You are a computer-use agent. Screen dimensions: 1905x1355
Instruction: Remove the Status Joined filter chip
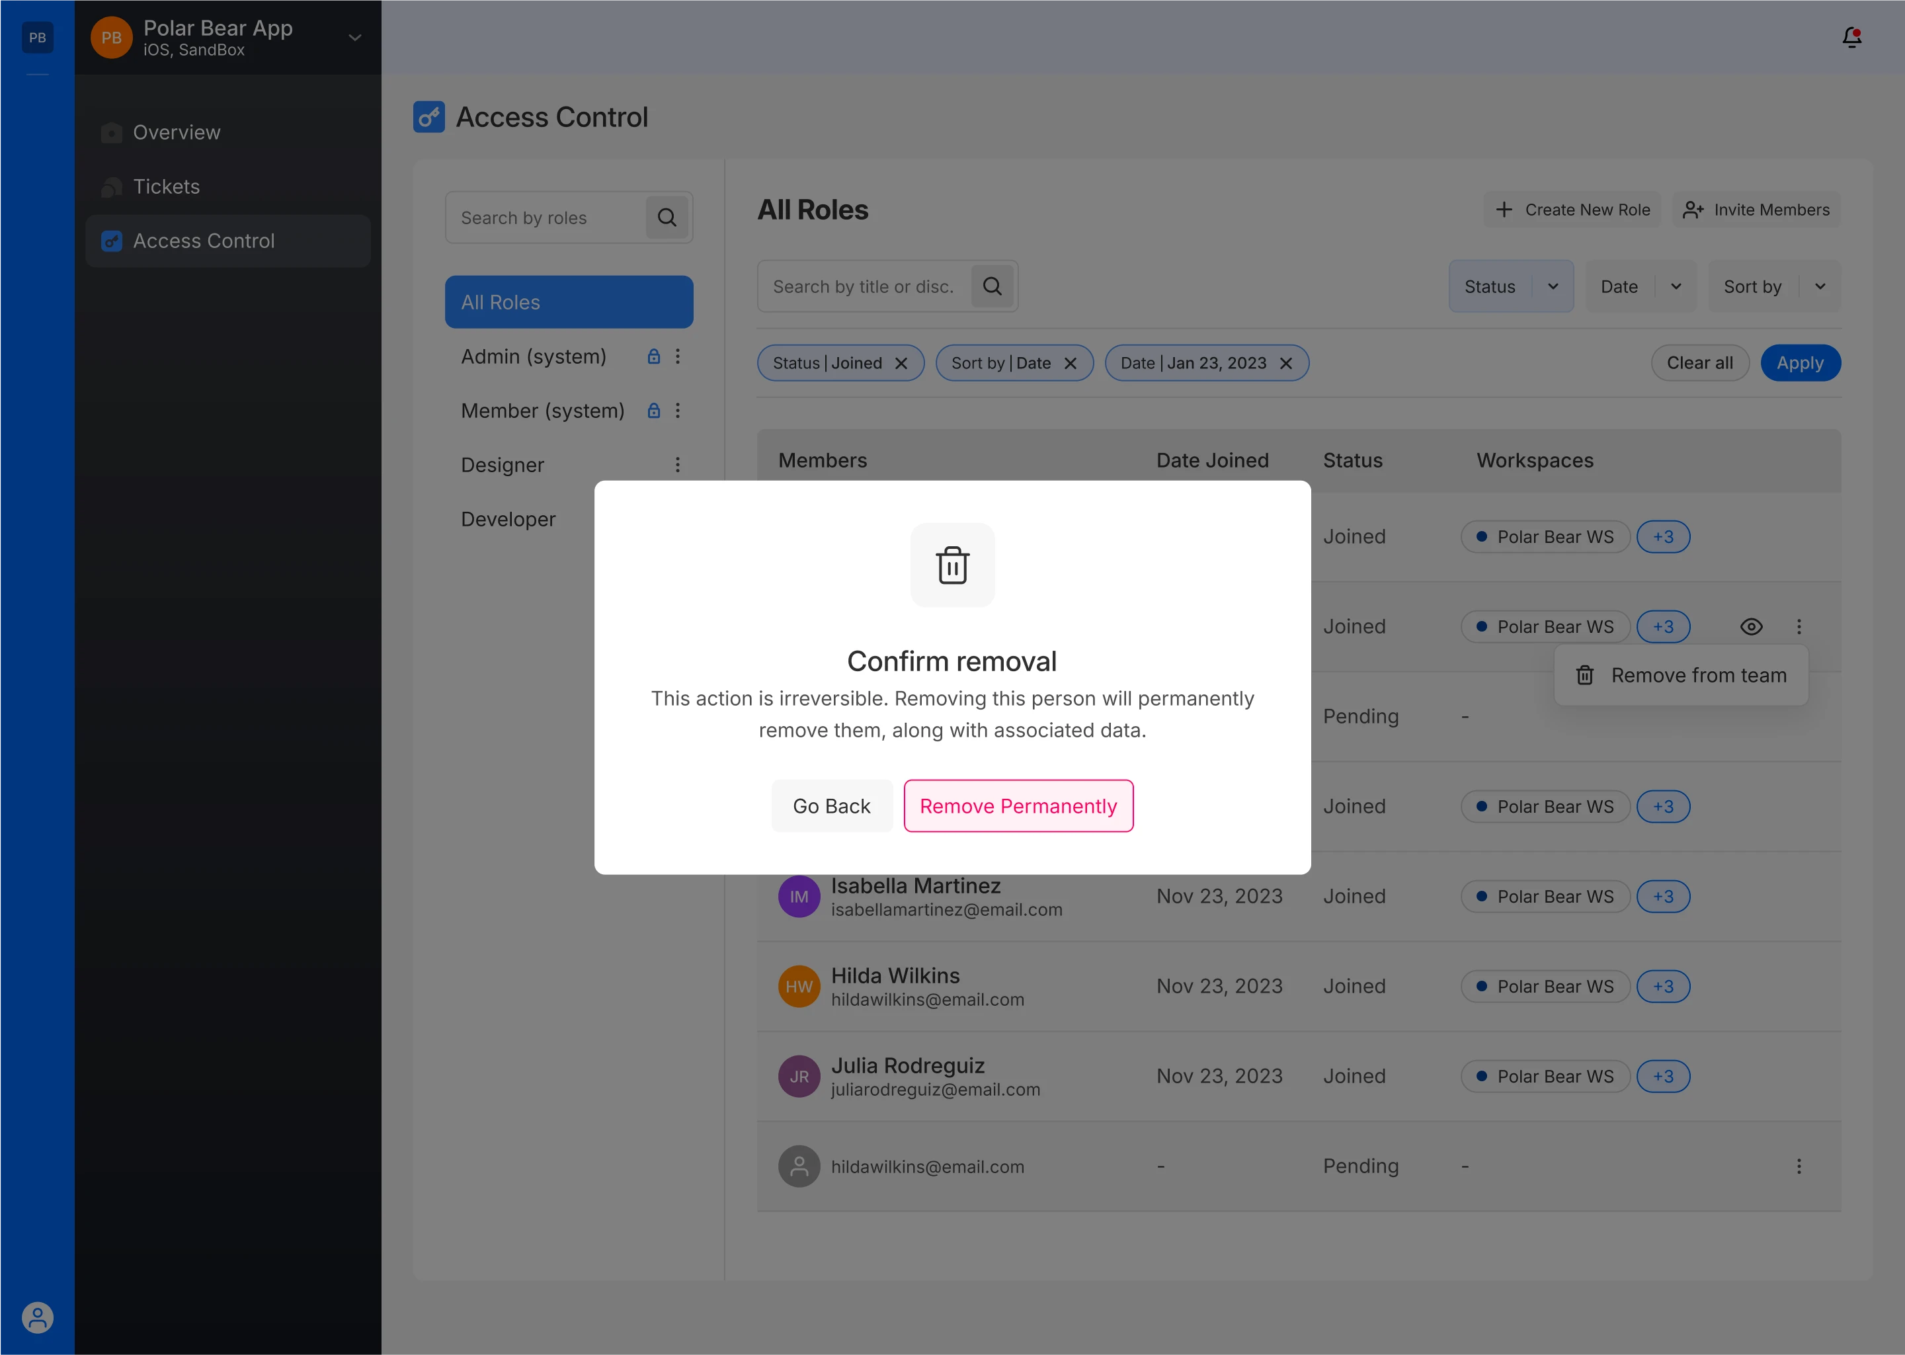point(901,363)
